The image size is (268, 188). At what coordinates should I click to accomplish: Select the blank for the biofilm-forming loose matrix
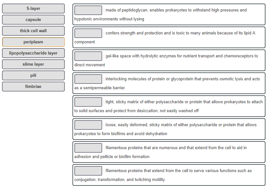pyautogui.click(x=88, y=125)
